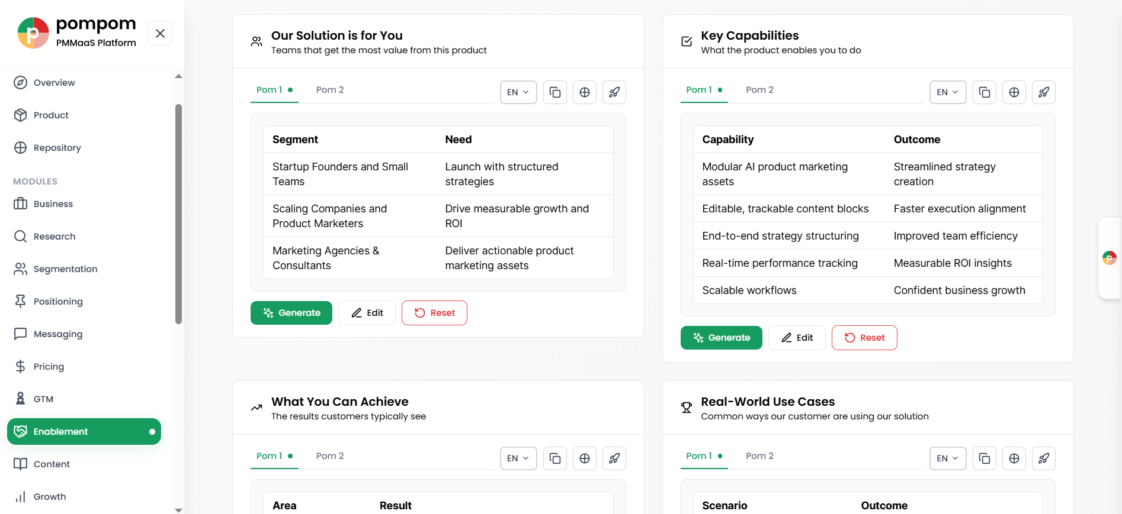The height and width of the screenshot is (514, 1122).
Task: Click sidebar scroll up arrow
Action: click(178, 76)
